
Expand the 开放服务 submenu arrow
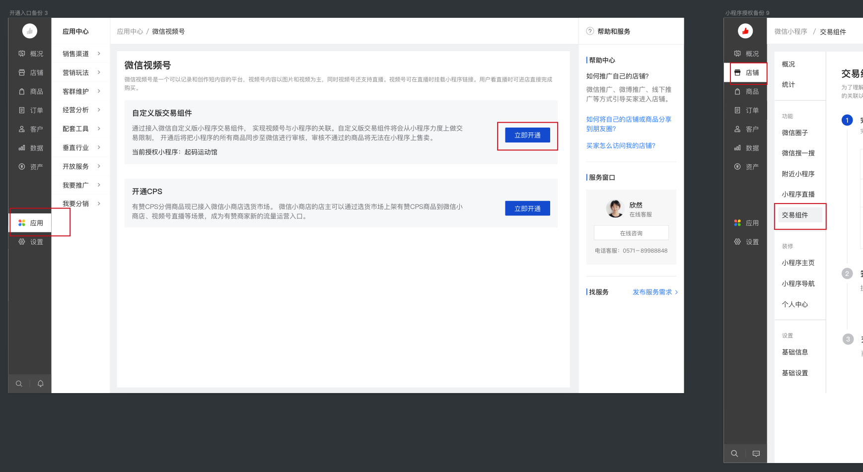point(99,166)
